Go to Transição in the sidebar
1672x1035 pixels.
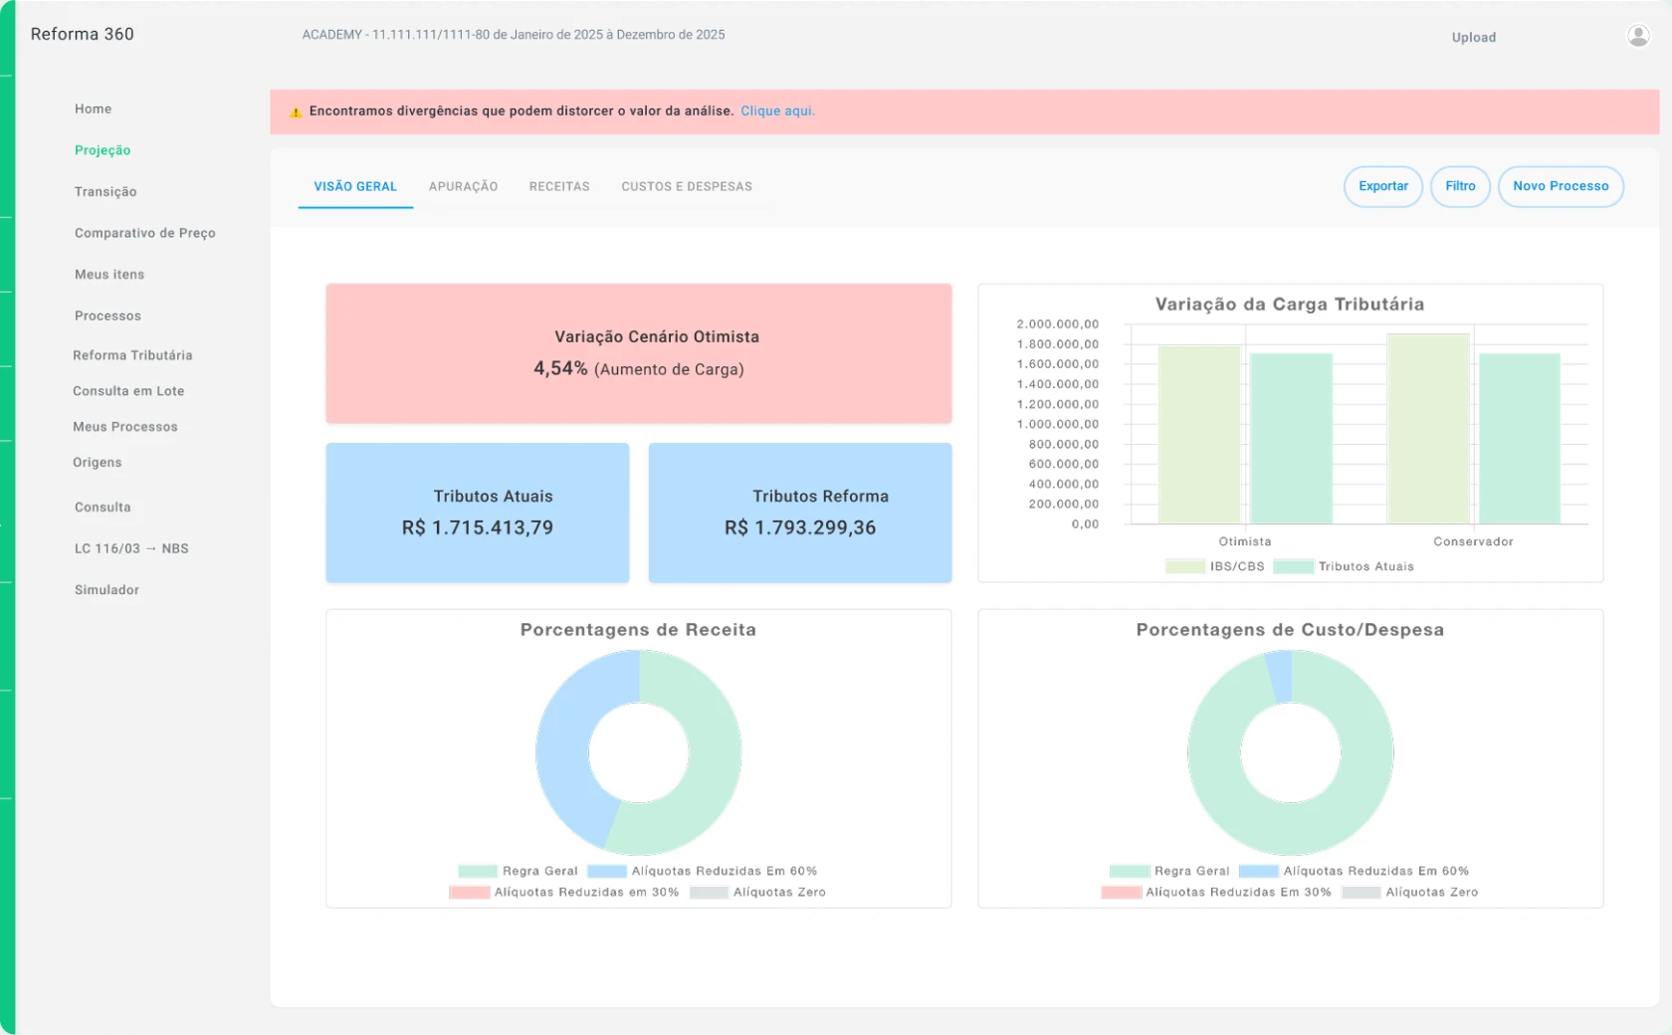click(x=105, y=191)
